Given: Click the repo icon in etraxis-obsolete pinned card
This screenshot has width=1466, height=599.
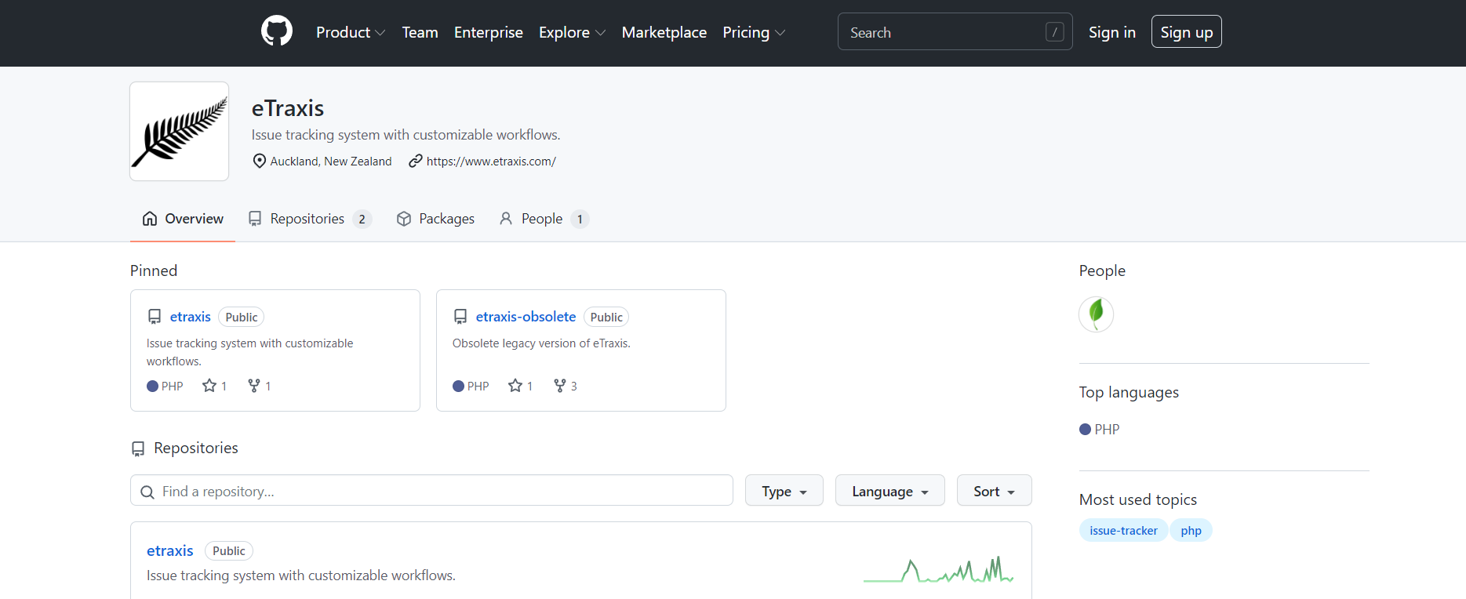Looking at the screenshot, I should click(x=460, y=317).
